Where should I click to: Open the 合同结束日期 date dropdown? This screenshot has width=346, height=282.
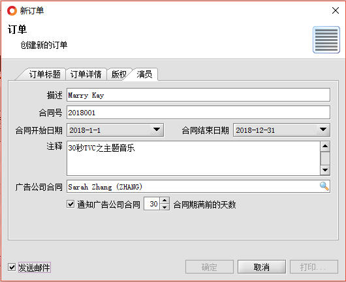click(x=323, y=130)
